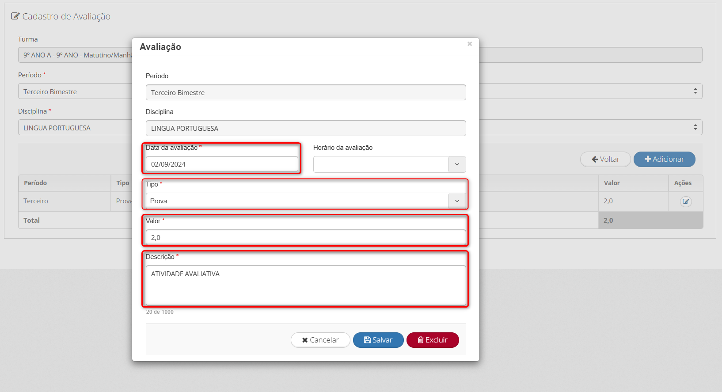This screenshot has width=722, height=392.
Task: Click the Adicionar button
Action: pyautogui.click(x=664, y=159)
